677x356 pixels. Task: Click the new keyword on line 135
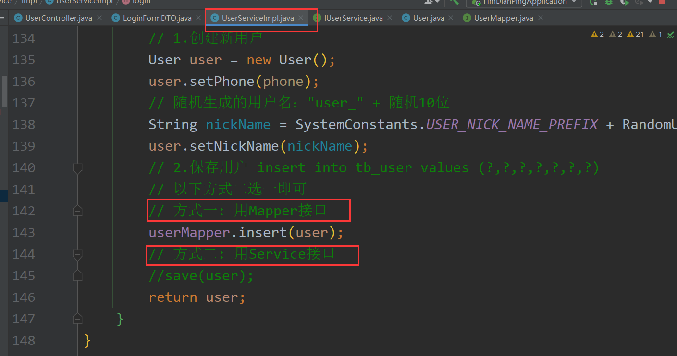click(x=259, y=60)
